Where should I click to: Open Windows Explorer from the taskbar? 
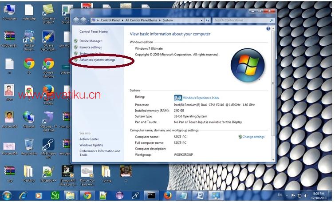(70, 196)
